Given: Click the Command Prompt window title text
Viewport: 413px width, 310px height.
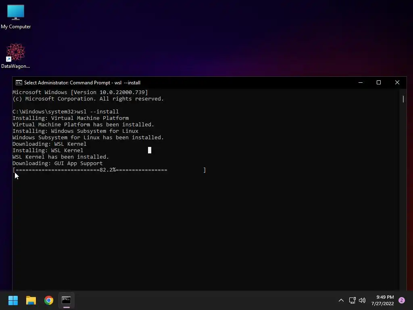Looking at the screenshot, I should pyautogui.click(x=82, y=83).
